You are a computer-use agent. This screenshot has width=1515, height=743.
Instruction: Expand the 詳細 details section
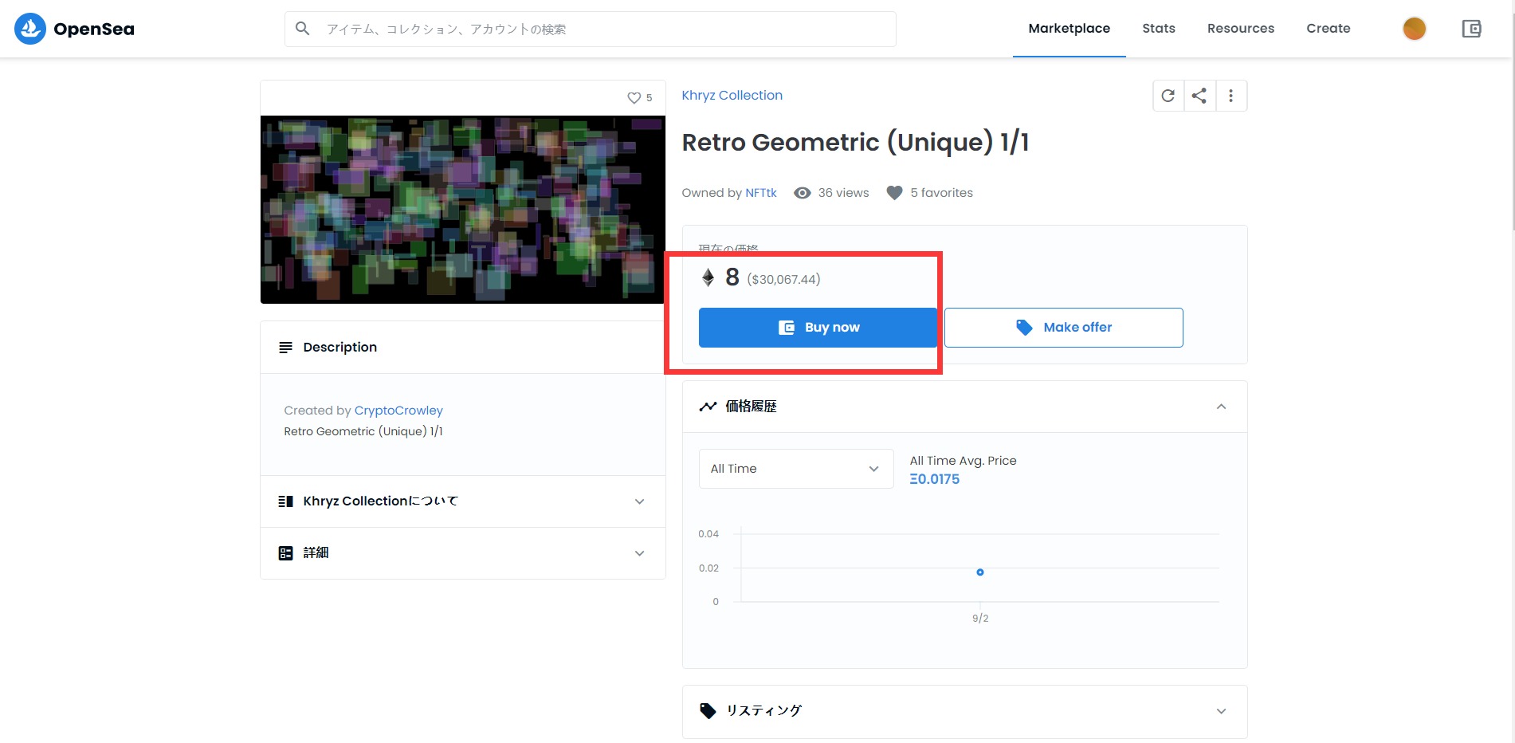(462, 553)
